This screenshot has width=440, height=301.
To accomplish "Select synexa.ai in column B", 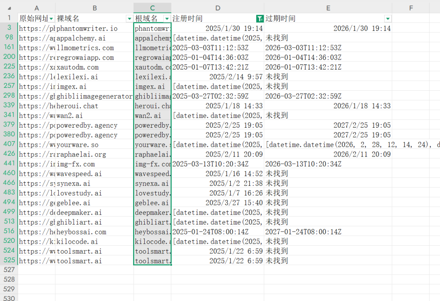I will [x=95, y=183].
